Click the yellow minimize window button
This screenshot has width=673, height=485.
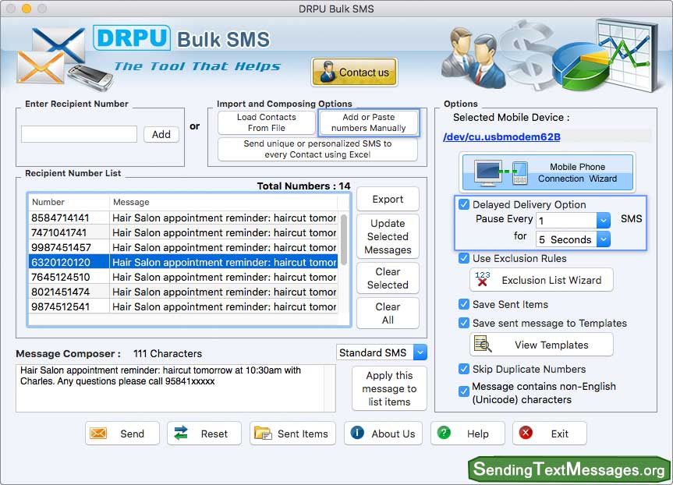(x=27, y=9)
